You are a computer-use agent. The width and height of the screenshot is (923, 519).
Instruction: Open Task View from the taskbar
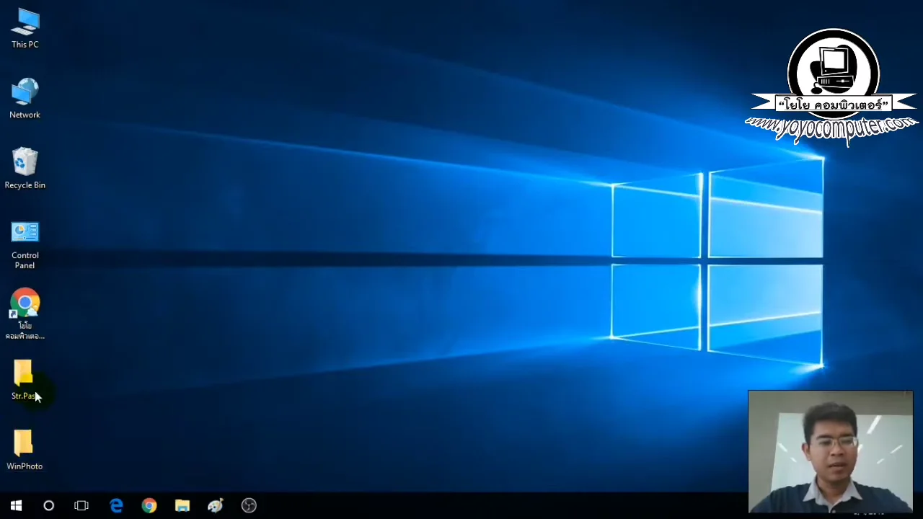click(81, 505)
